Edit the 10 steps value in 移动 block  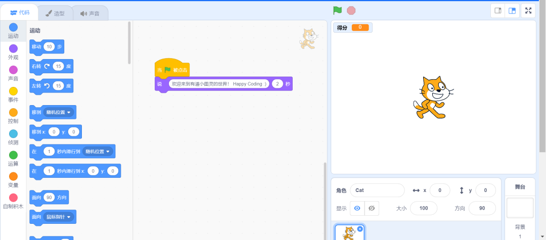(x=49, y=47)
